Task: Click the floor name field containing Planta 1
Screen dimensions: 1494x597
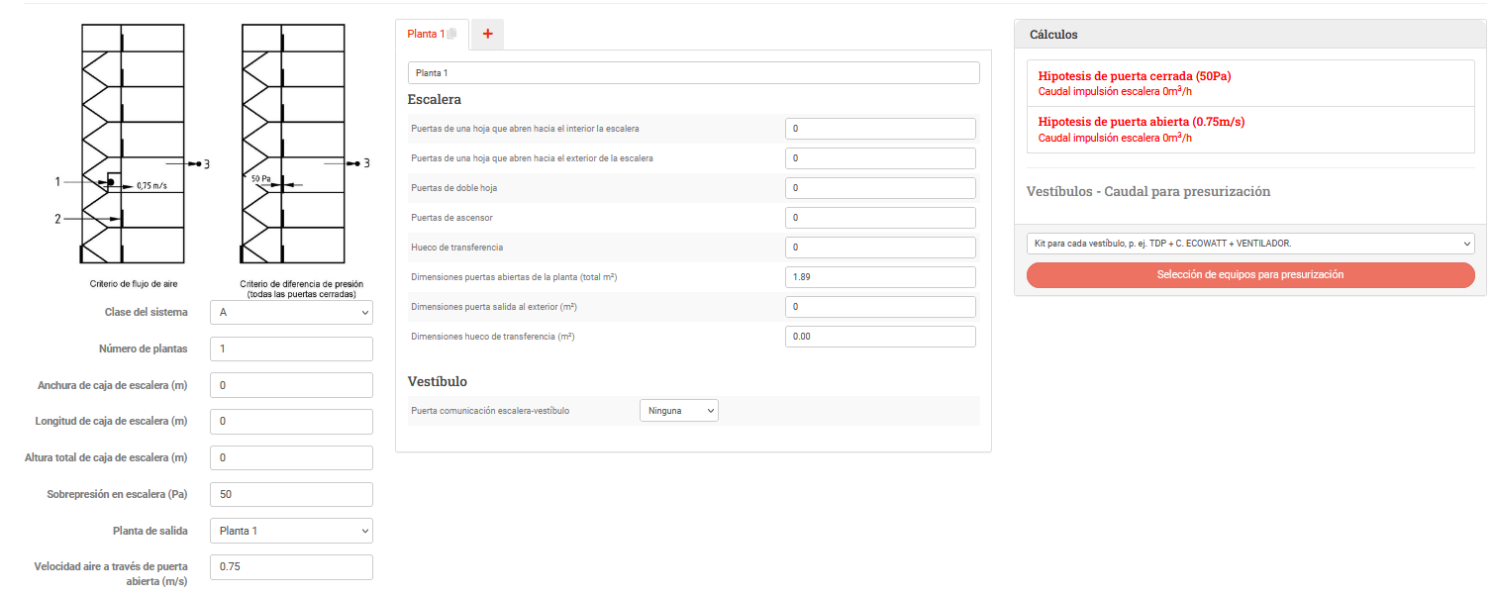Action: click(693, 73)
